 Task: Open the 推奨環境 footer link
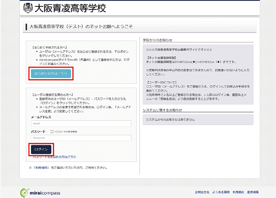pos(253,192)
